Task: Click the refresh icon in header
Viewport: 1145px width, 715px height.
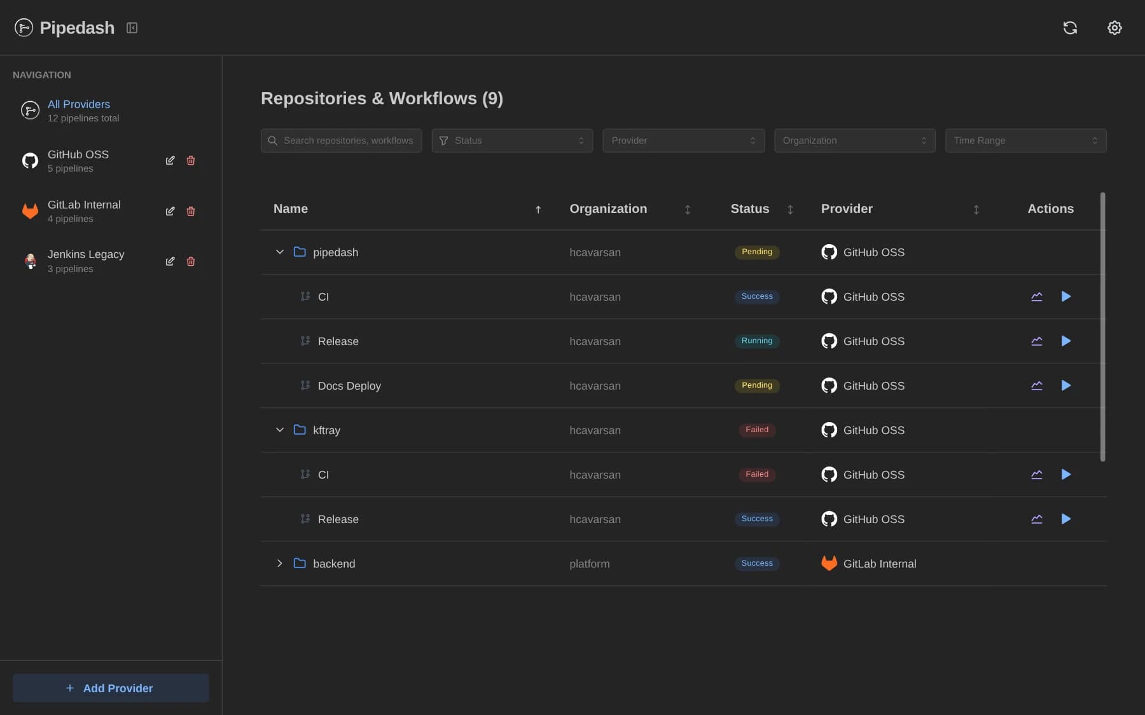Action: 1070,27
